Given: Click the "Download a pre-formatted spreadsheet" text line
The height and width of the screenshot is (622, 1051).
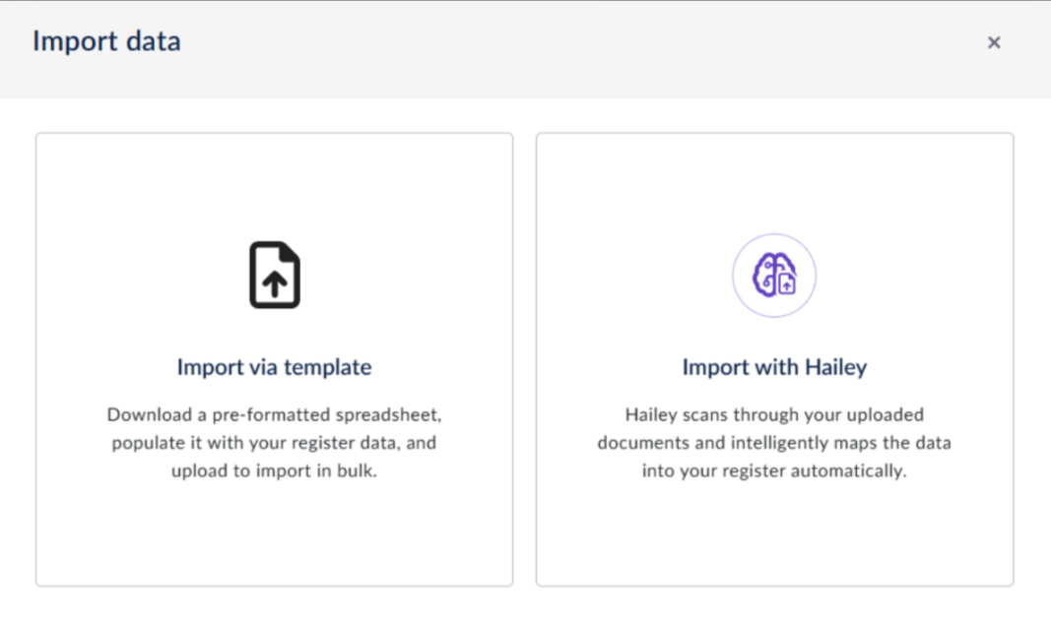Looking at the screenshot, I should (274, 414).
